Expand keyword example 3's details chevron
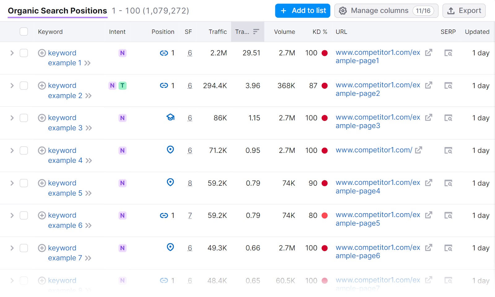The image size is (495, 297). coord(12,118)
